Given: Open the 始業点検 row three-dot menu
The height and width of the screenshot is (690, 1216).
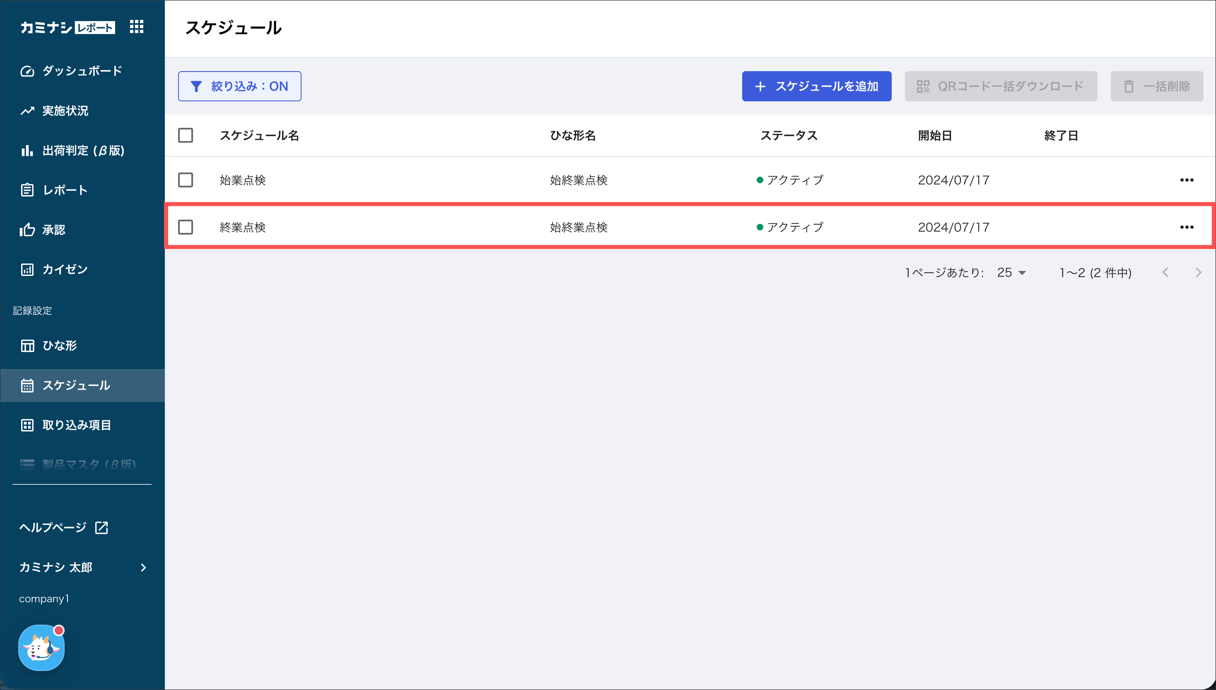Looking at the screenshot, I should point(1187,180).
